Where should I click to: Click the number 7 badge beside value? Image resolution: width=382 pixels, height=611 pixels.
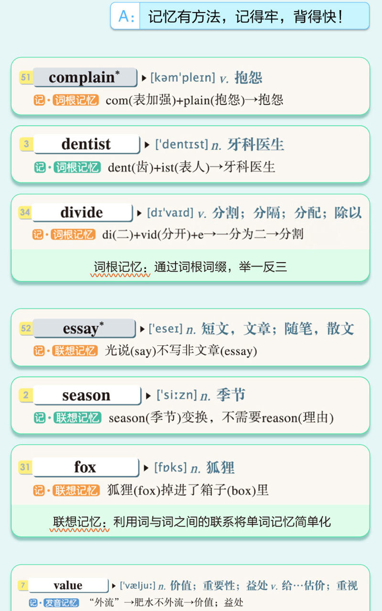click(22, 586)
